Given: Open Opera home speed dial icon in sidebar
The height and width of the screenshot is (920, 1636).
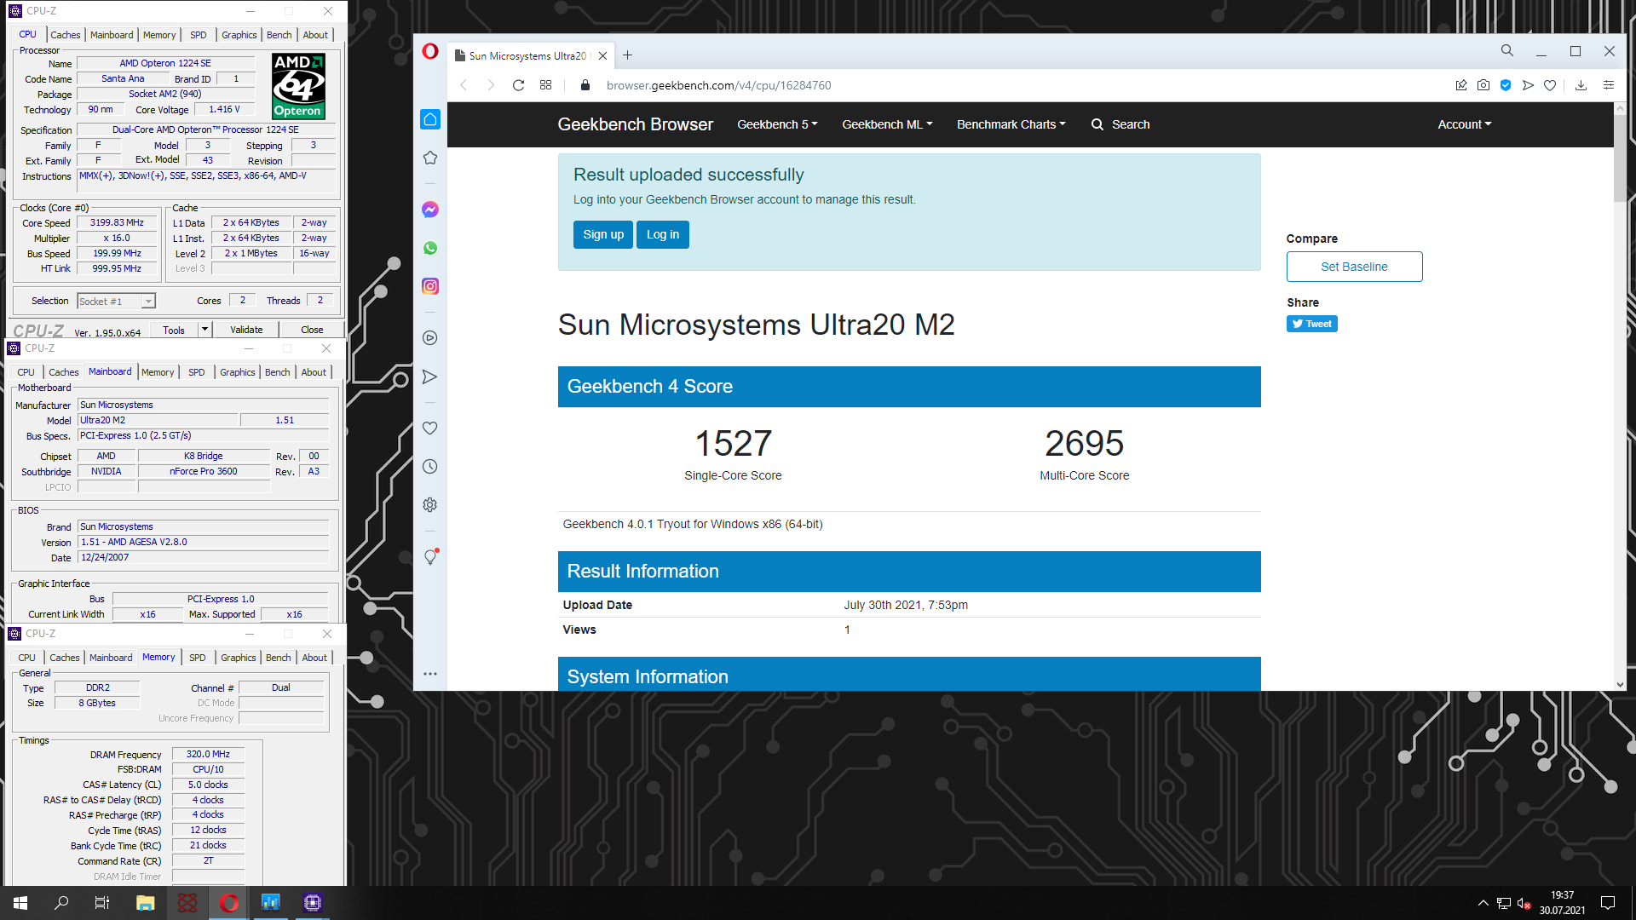Looking at the screenshot, I should point(430,119).
